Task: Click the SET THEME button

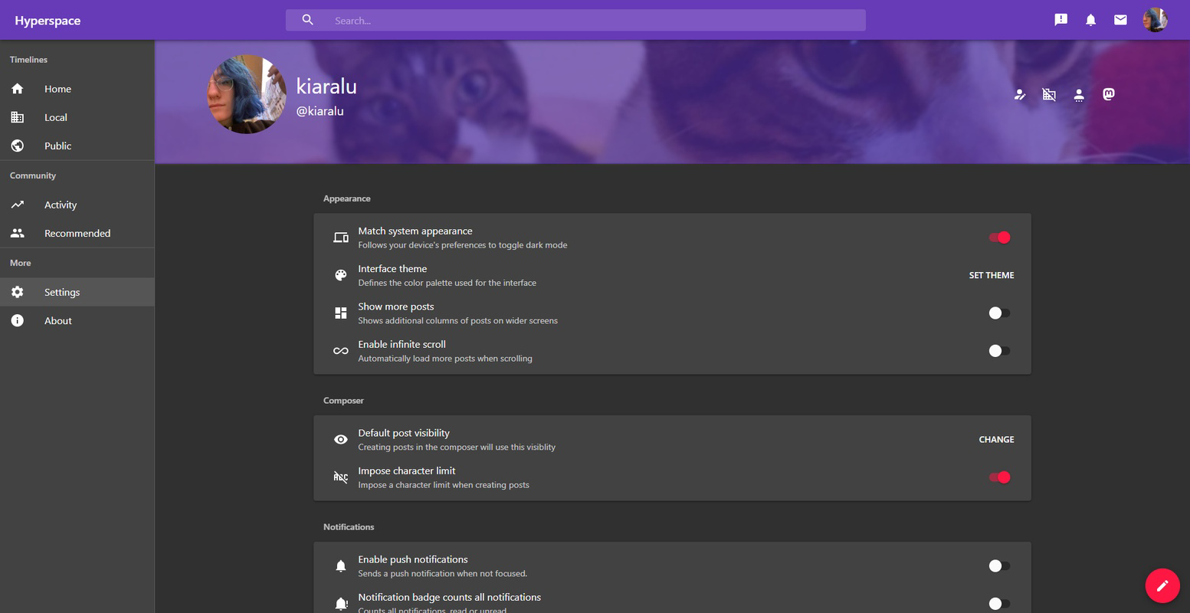Action: [x=992, y=275]
